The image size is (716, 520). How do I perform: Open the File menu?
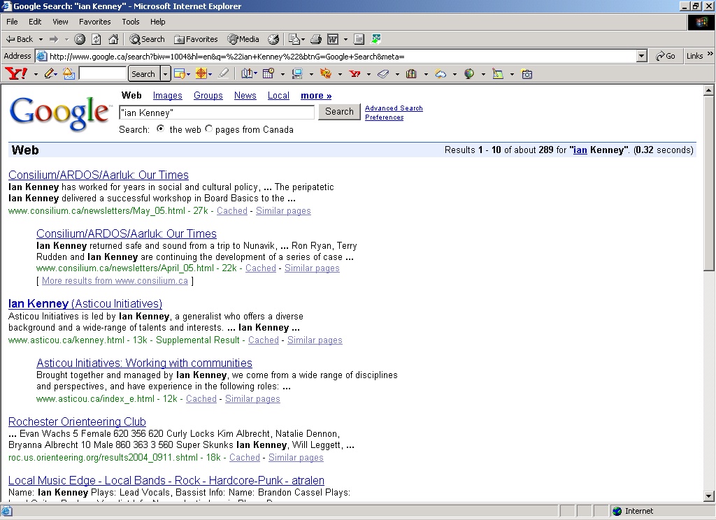(12, 22)
